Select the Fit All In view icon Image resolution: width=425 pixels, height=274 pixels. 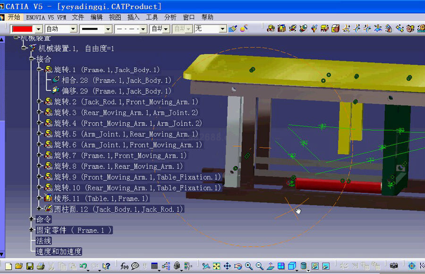[217, 266]
